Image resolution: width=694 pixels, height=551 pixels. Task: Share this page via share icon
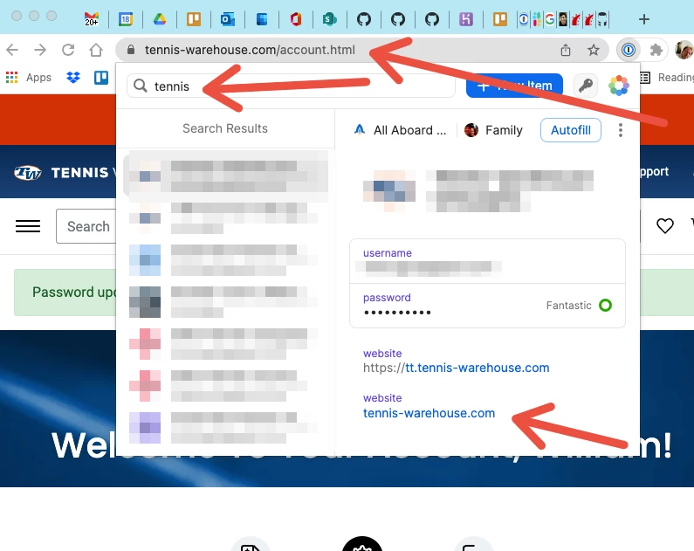[565, 50]
